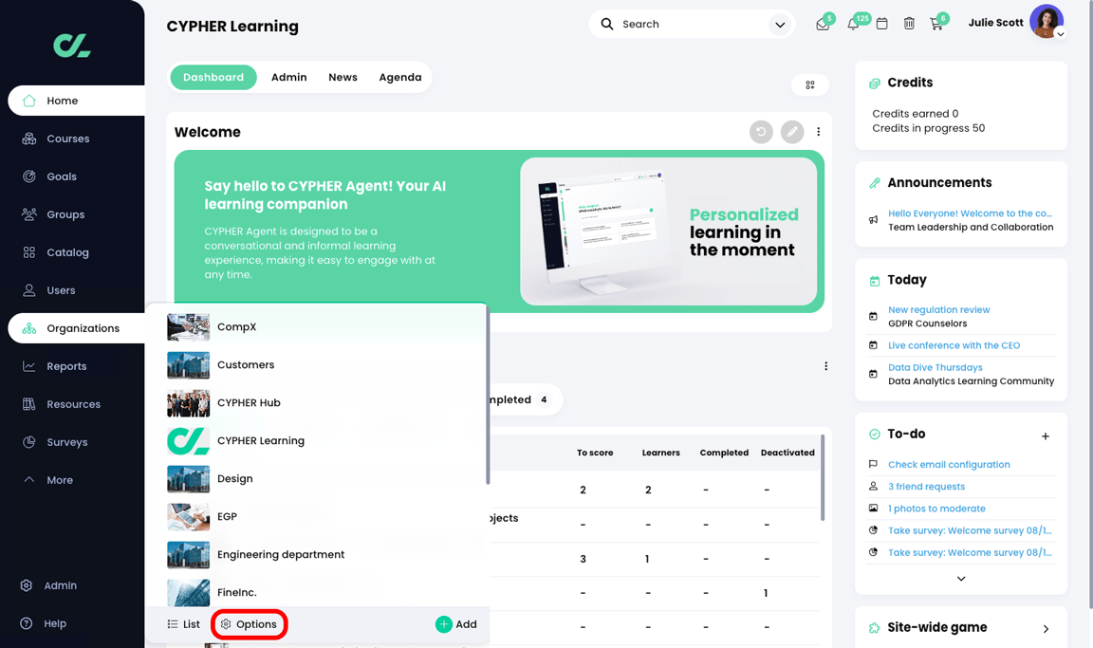The width and height of the screenshot is (1093, 648).
Task: Open the courses widget three-dot menu
Action: (x=826, y=366)
